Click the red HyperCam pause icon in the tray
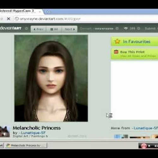This screenshot has height=158, width=158. coord(143,146)
